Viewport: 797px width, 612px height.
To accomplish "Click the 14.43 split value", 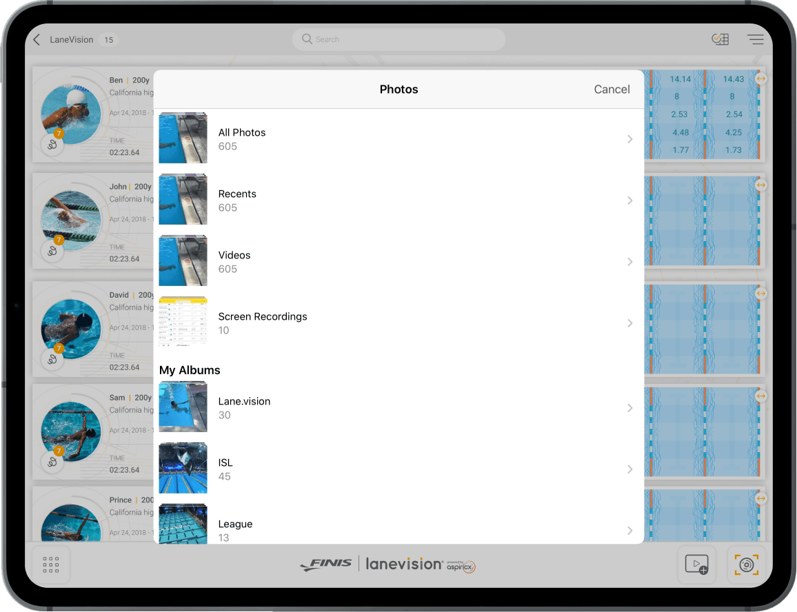I will click(x=734, y=79).
